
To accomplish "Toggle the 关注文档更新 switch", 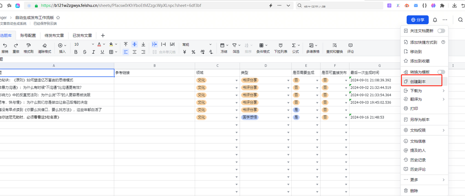I will [441, 31].
